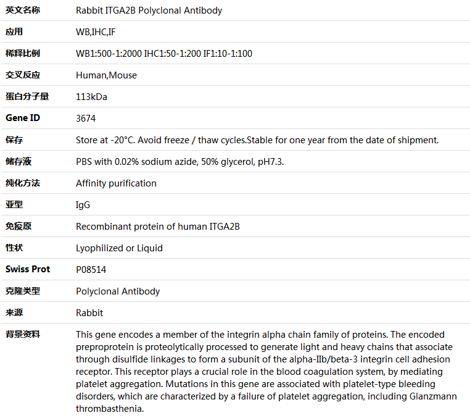Click the WB,IHC,IF application value
470x418 pixels.
[96, 32]
